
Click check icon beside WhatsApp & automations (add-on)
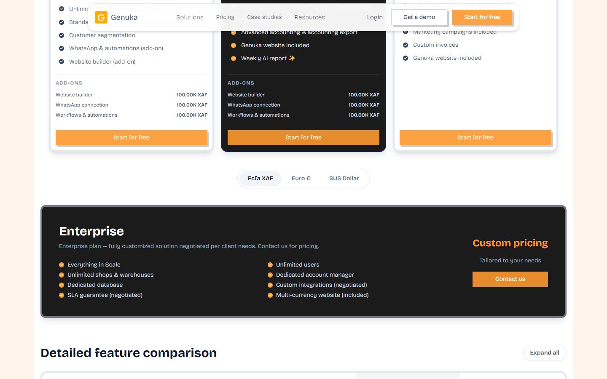62,48
